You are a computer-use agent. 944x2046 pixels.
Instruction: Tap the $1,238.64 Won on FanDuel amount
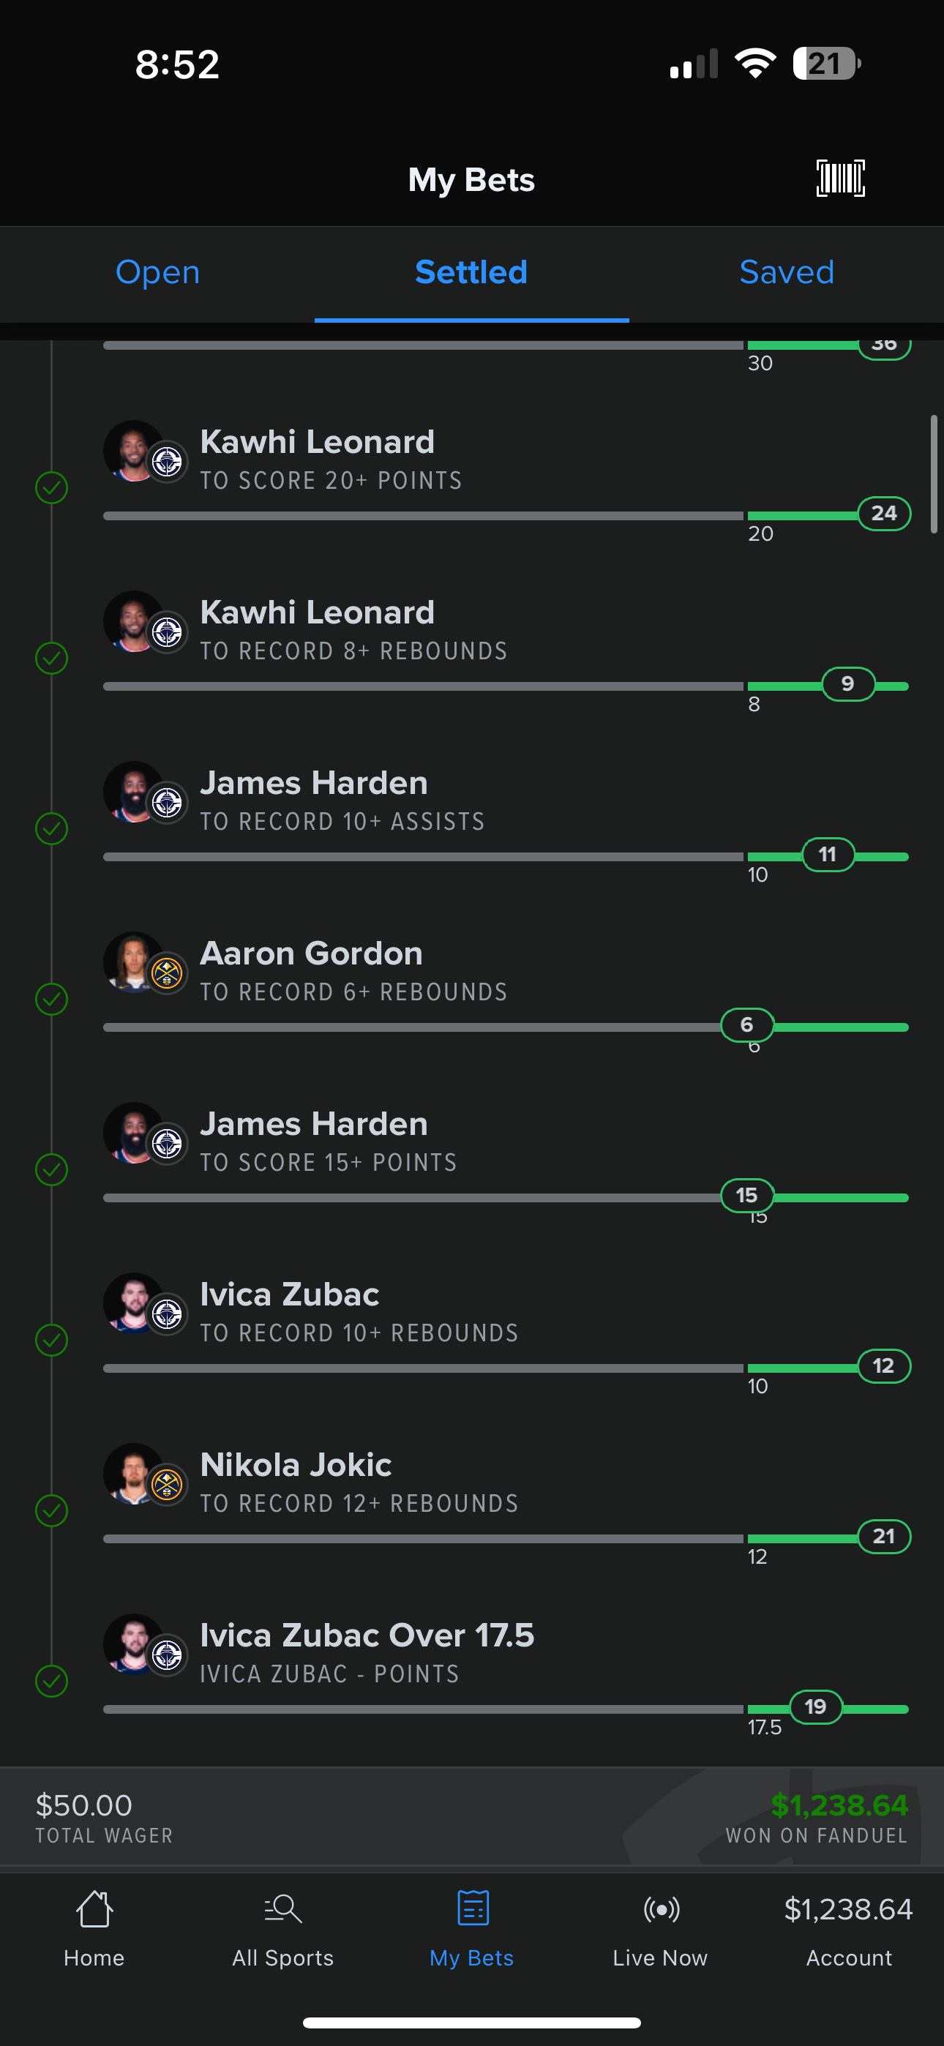839,1805
